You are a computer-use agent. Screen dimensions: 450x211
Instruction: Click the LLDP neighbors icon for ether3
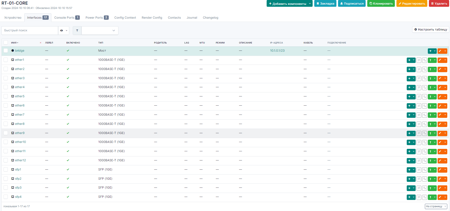425,78
